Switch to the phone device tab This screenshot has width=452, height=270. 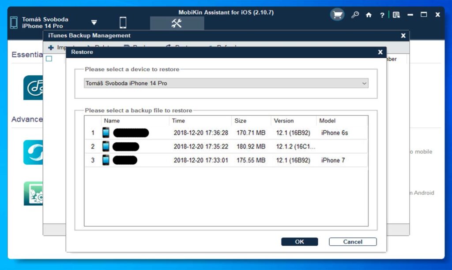[x=123, y=22]
